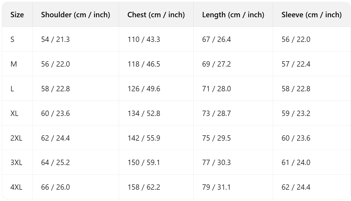The height and width of the screenshot is (201, 351).
Task: Select the M size row label
Action: click(x=14, y=64)
